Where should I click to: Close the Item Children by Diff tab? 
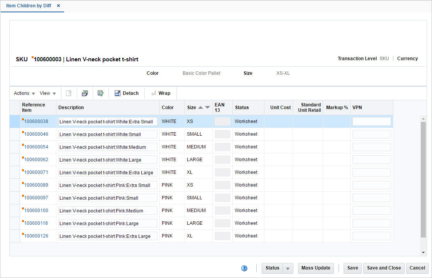click(x=58, y=5)
